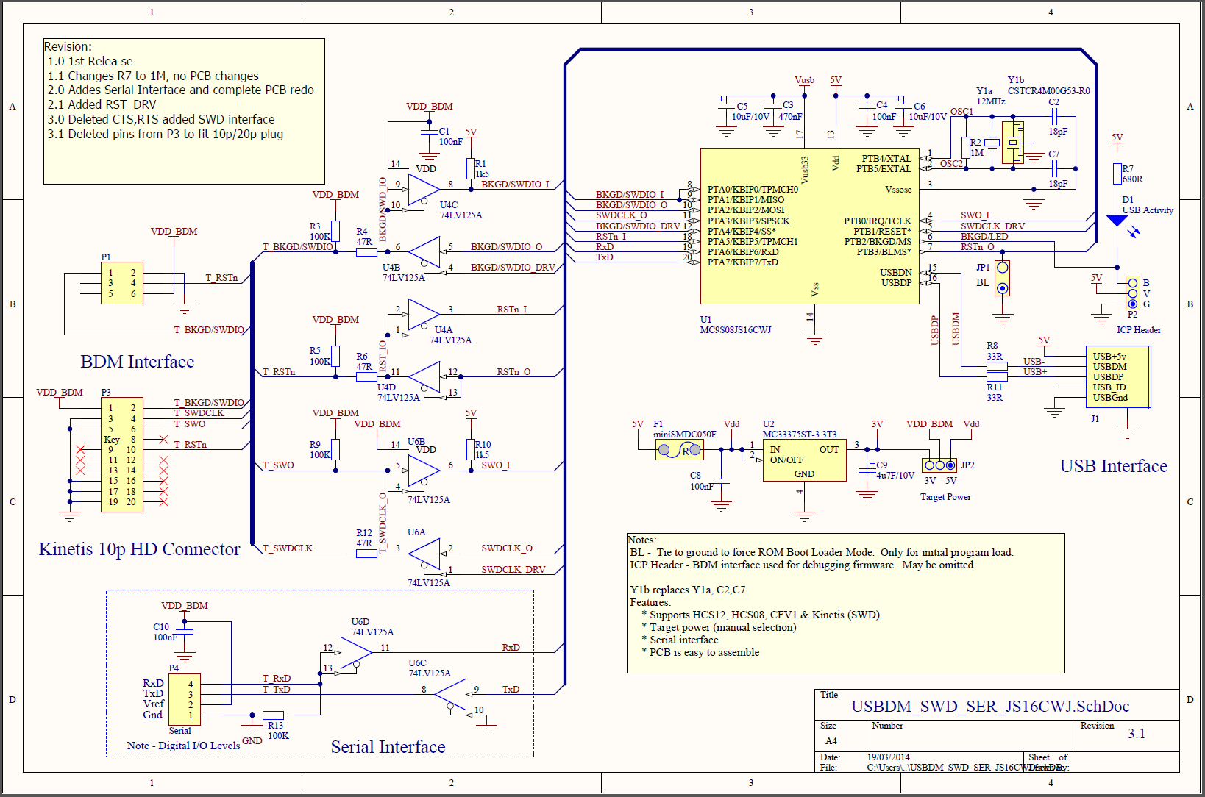1205x797 pixels.
Task: Select resistor R1 1k5 symbol
Action: click(x=471, y=168)
